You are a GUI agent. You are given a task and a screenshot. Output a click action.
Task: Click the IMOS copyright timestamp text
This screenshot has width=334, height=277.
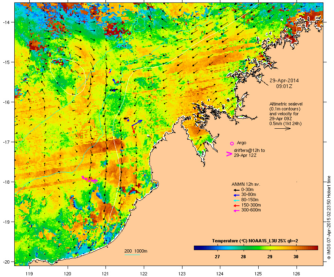click(329, 218)
